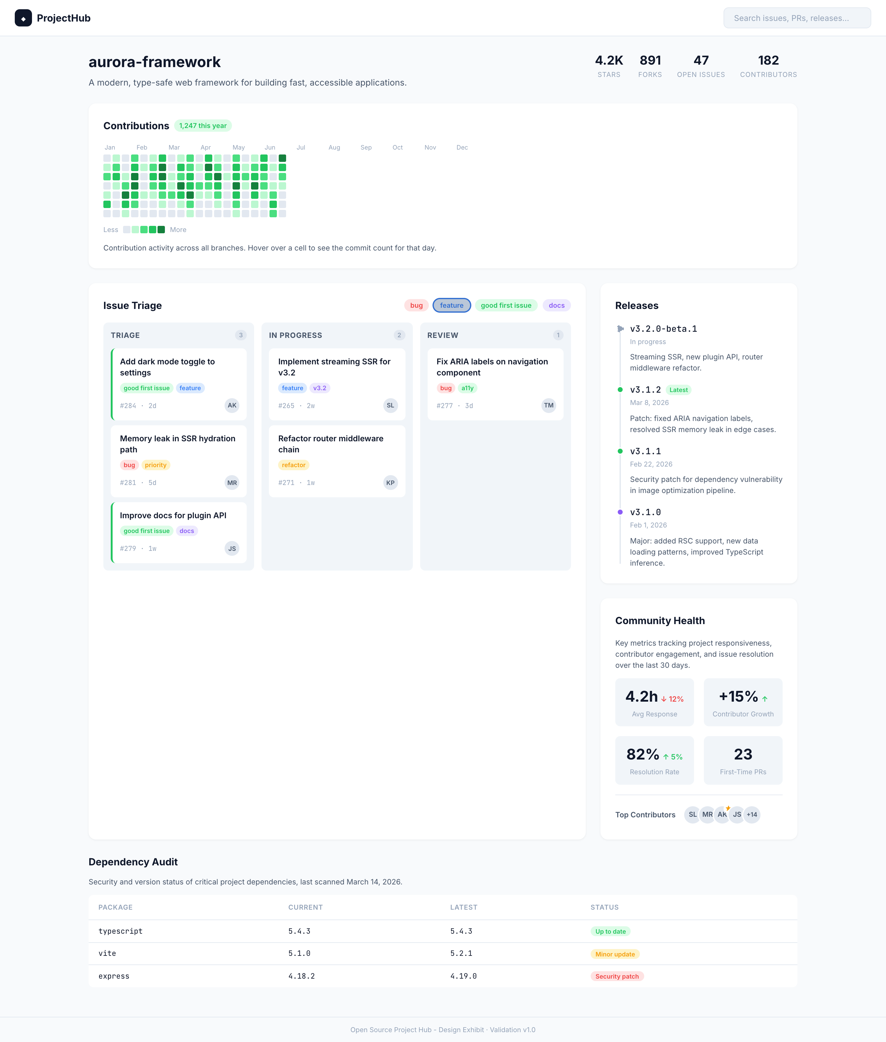This screenshot has width=886, height=1042.
Task: Switch to the REVIEW column
Action: click(443, 335)
